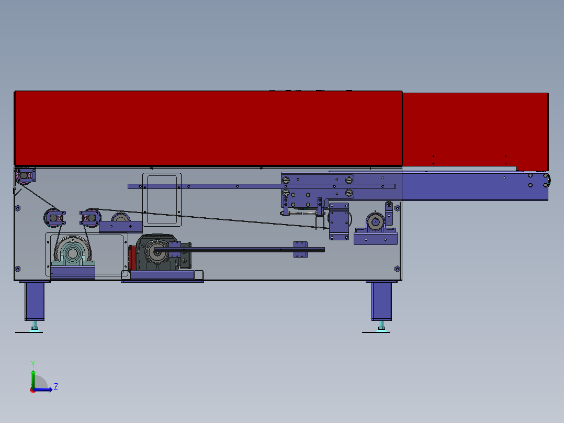This screenshot has width=564, height=423.
Task: Click the green Y axis arrow of triad
Action: (33, 379)
